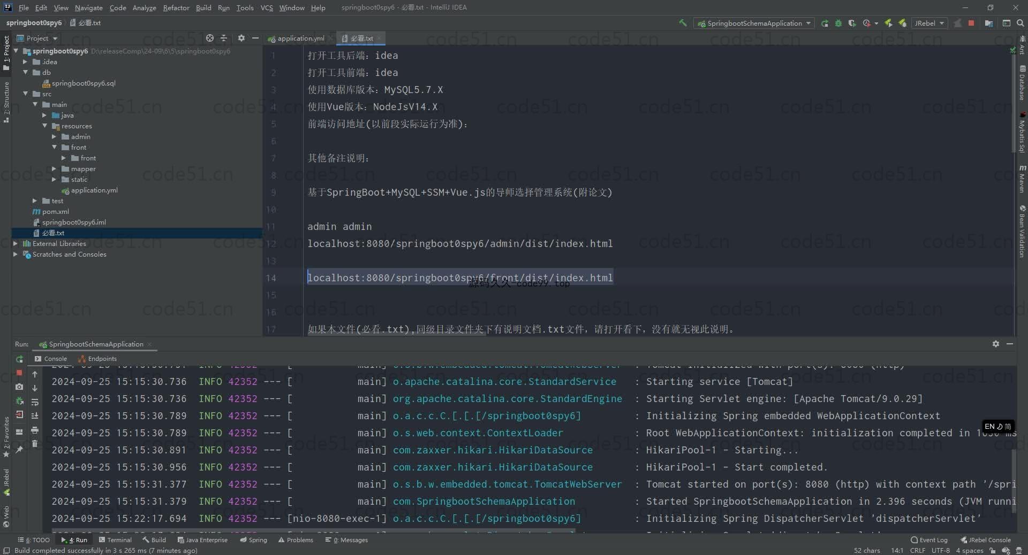This screenshot has width=1028, height=555.
Task: Click Rerun icon in Run panel sidebar
Action: 19,359
